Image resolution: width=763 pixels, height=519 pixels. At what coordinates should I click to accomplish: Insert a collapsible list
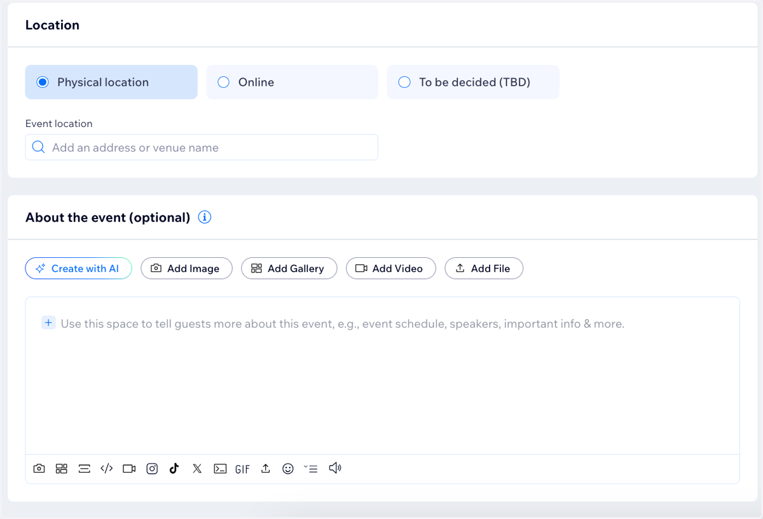[x=310, y=469]
